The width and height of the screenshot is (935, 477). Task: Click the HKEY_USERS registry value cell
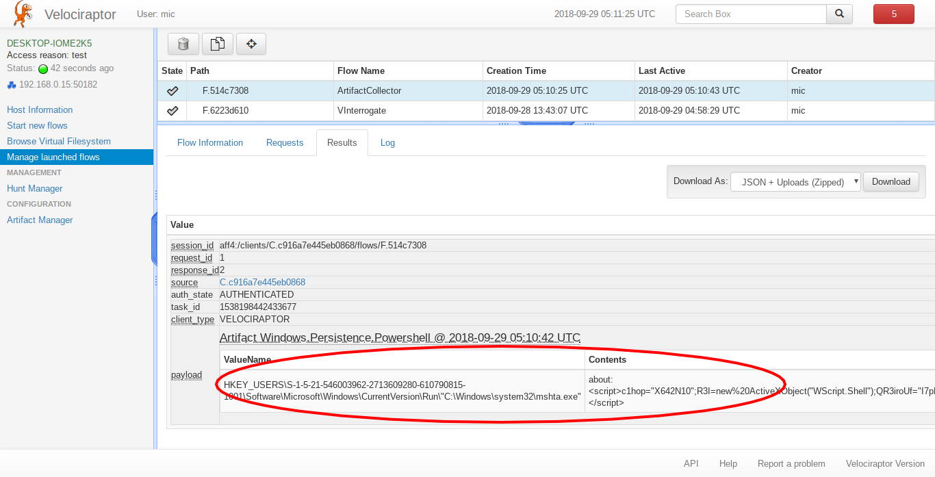click(402, 390)
